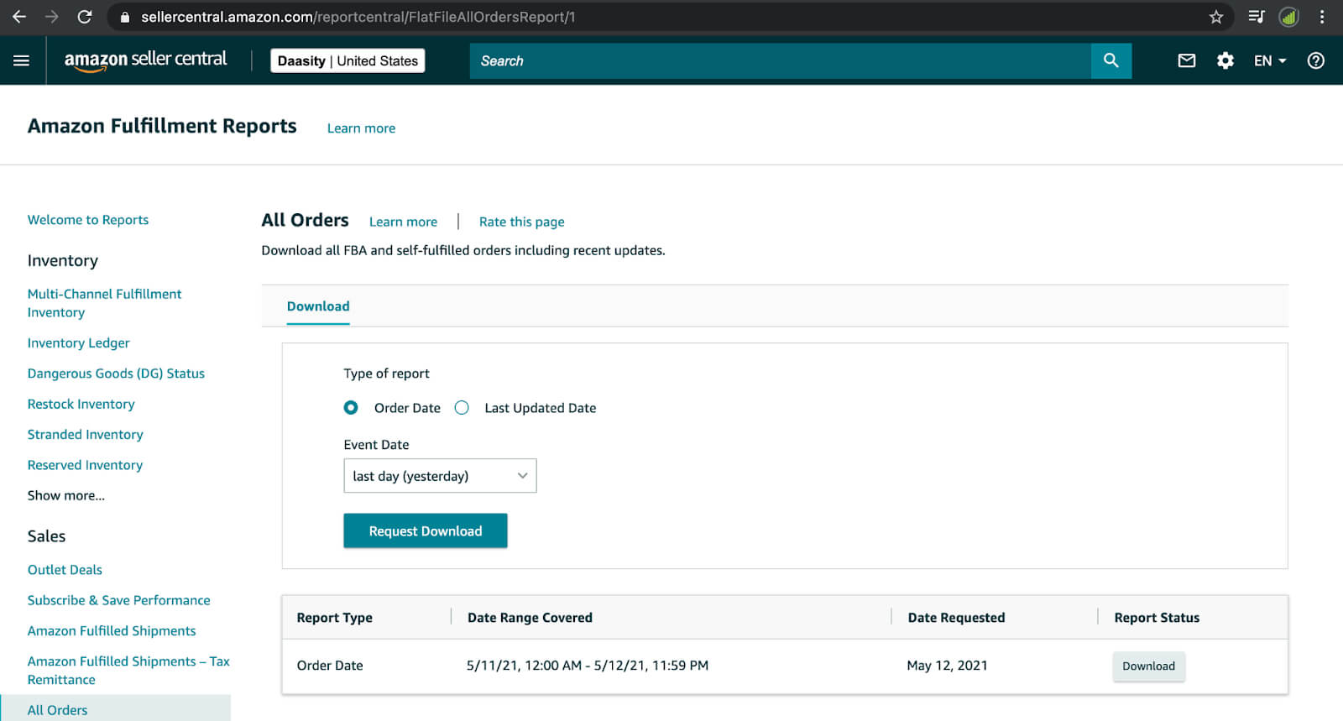This screenshot has height=721, width=1343.
Task: Open the browser media playlist icon
Action: click(1256, 17)
